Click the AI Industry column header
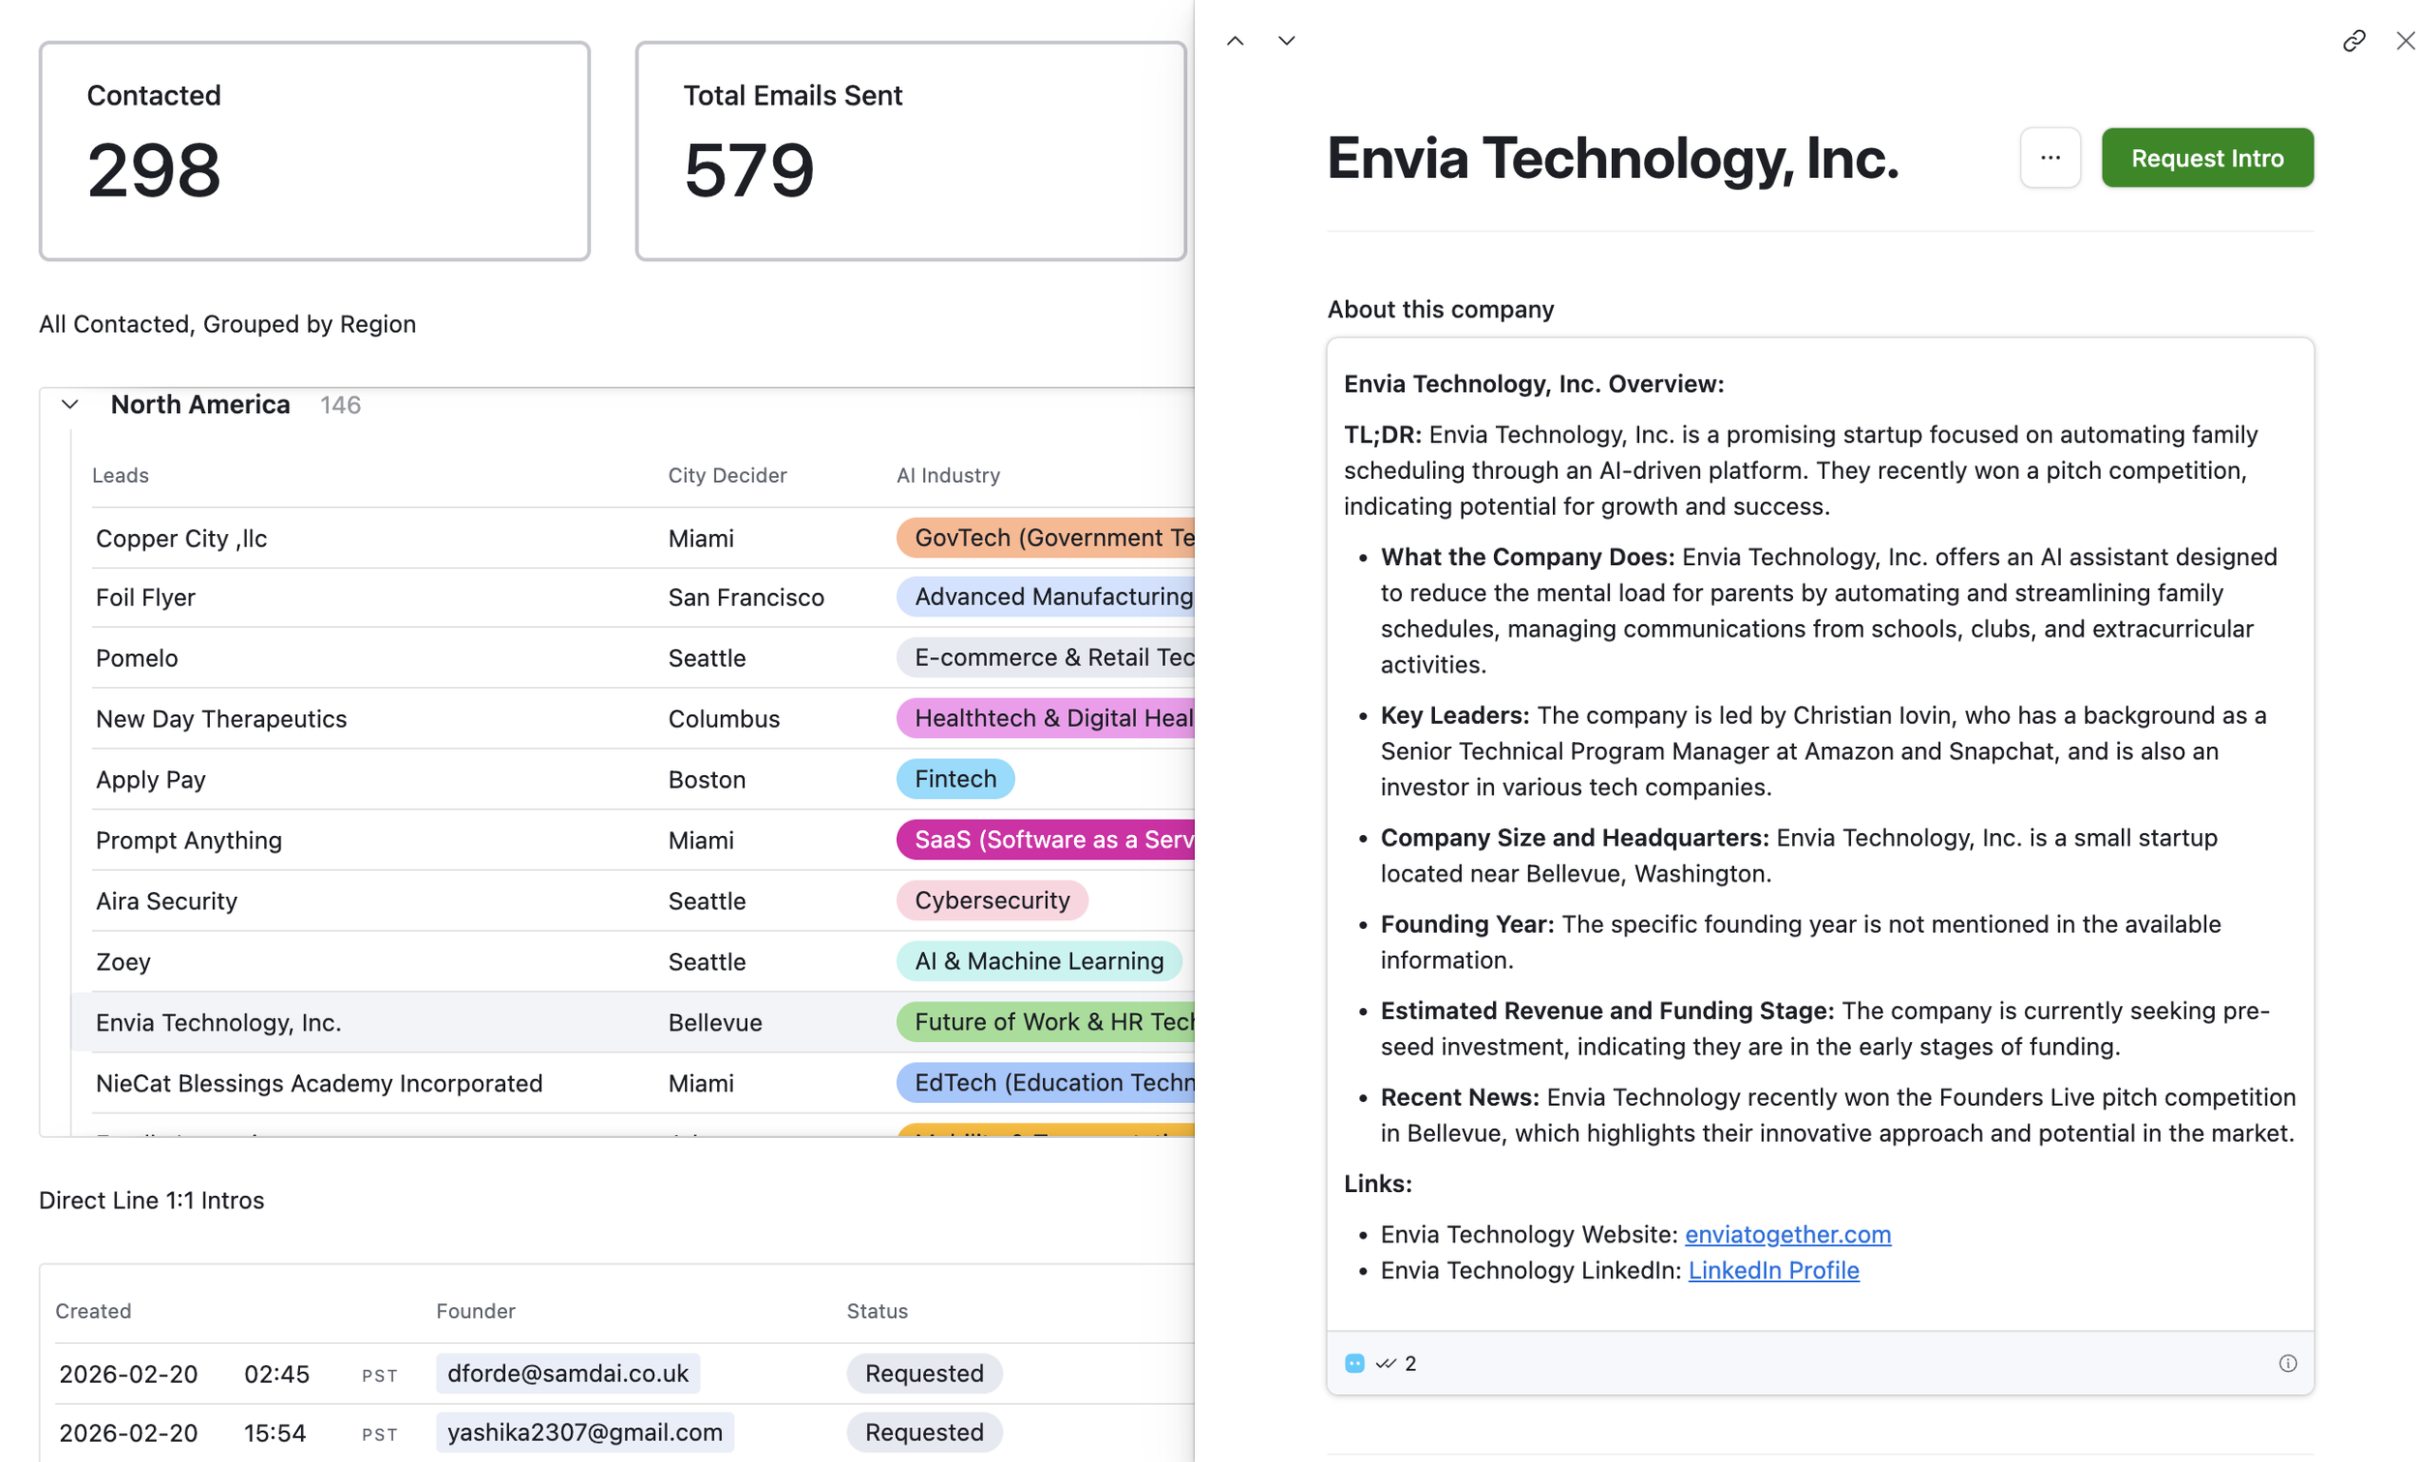2419x1462 pixels. (948, 475)
